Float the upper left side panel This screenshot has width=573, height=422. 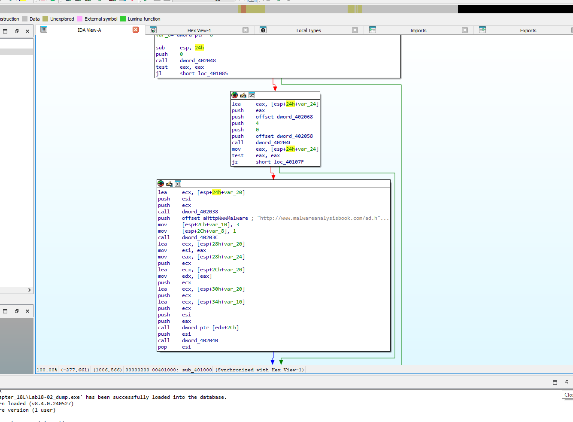5,31
